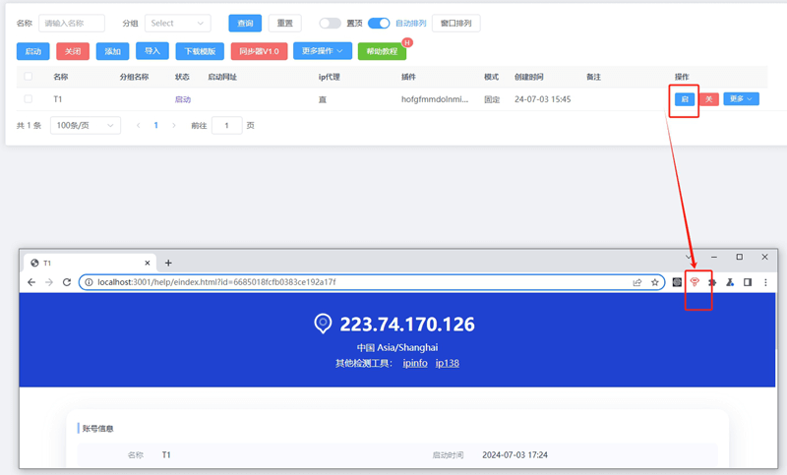Open a new browser tab
787x475 pixels.
click(x=168, y=263)
